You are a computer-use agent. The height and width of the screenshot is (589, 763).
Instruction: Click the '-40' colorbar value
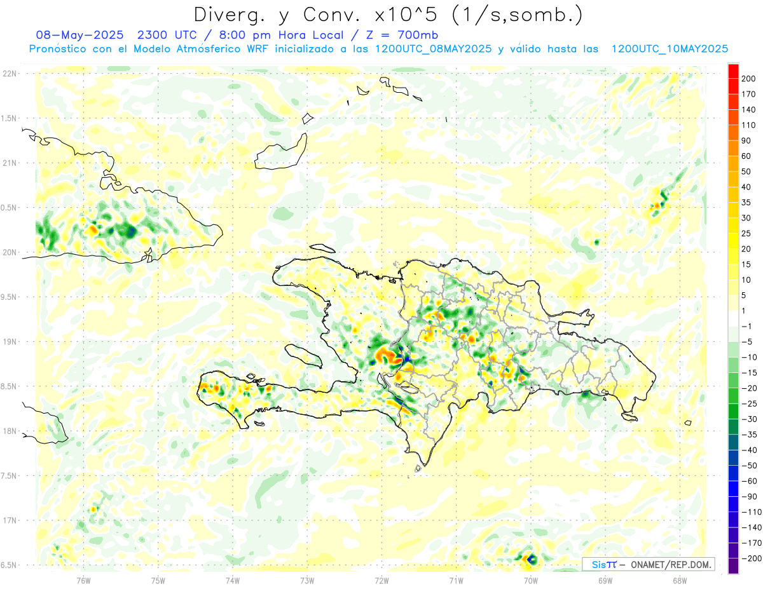(748, 450)
